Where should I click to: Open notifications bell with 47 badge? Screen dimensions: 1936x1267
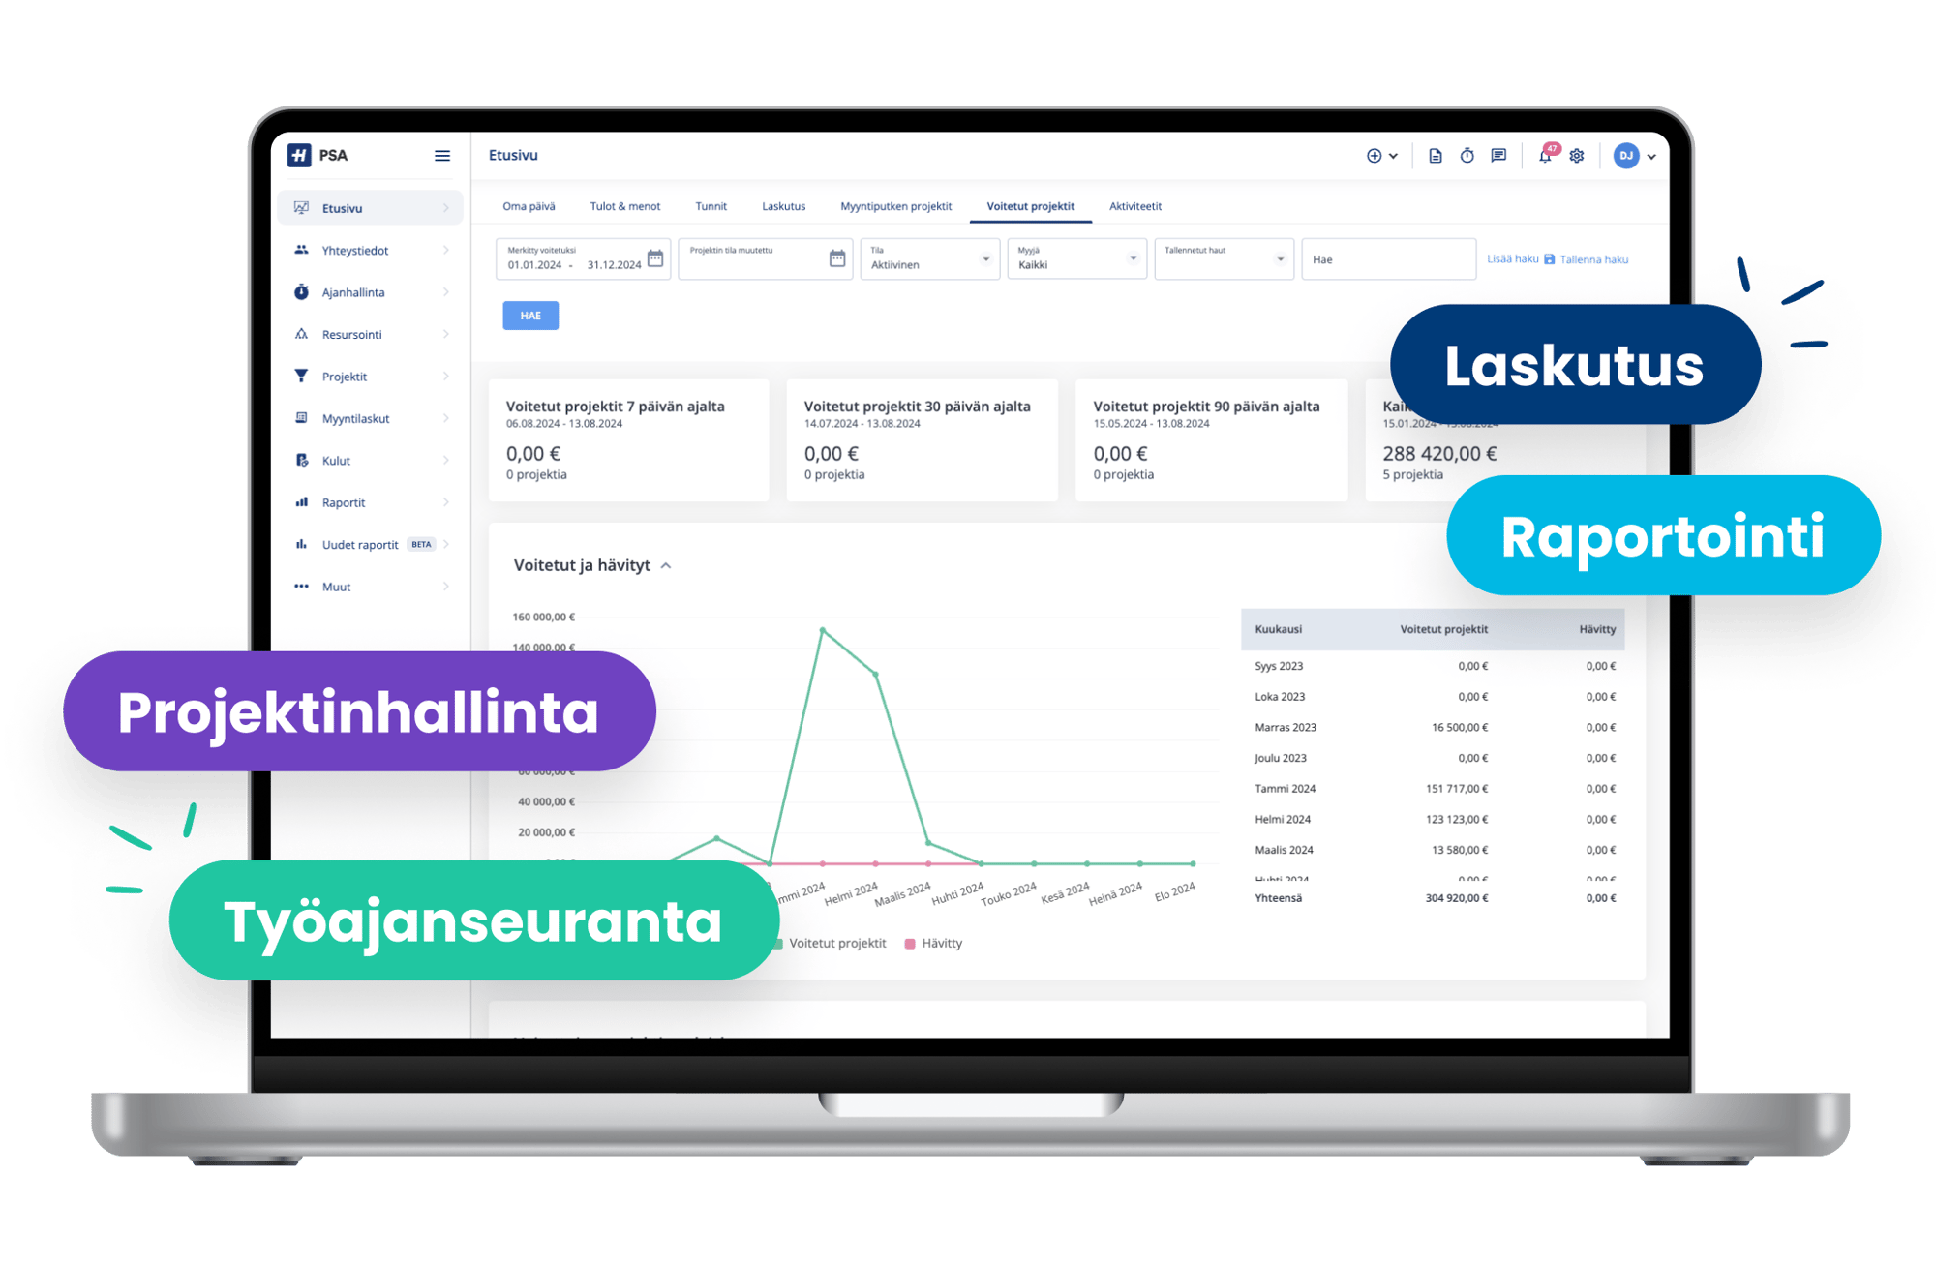[1546, 155]
